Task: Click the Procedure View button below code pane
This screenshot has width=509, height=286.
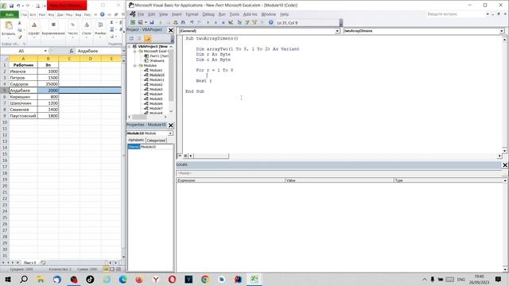Action: point(180,156)
